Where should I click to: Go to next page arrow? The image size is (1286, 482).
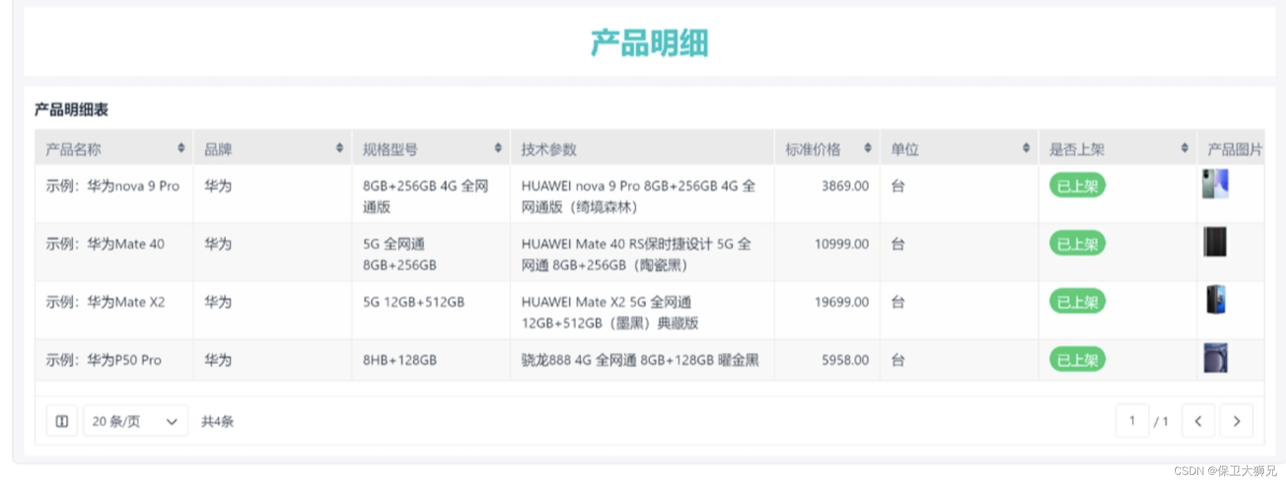pyautogui.click(x=1236, y=421)
